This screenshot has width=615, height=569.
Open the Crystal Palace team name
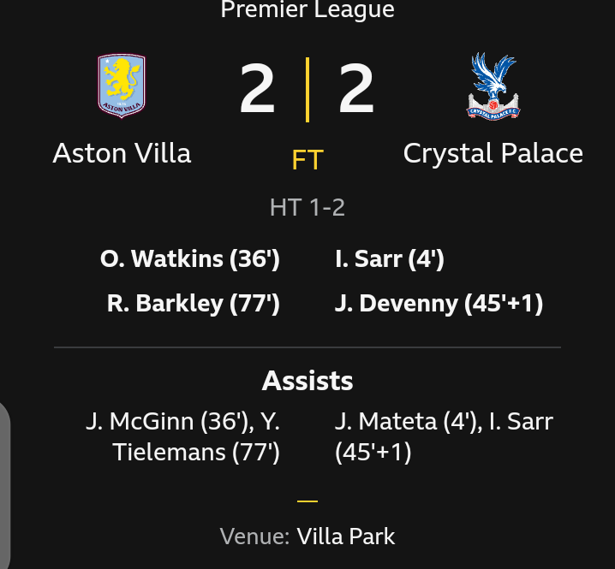point(493,153)
